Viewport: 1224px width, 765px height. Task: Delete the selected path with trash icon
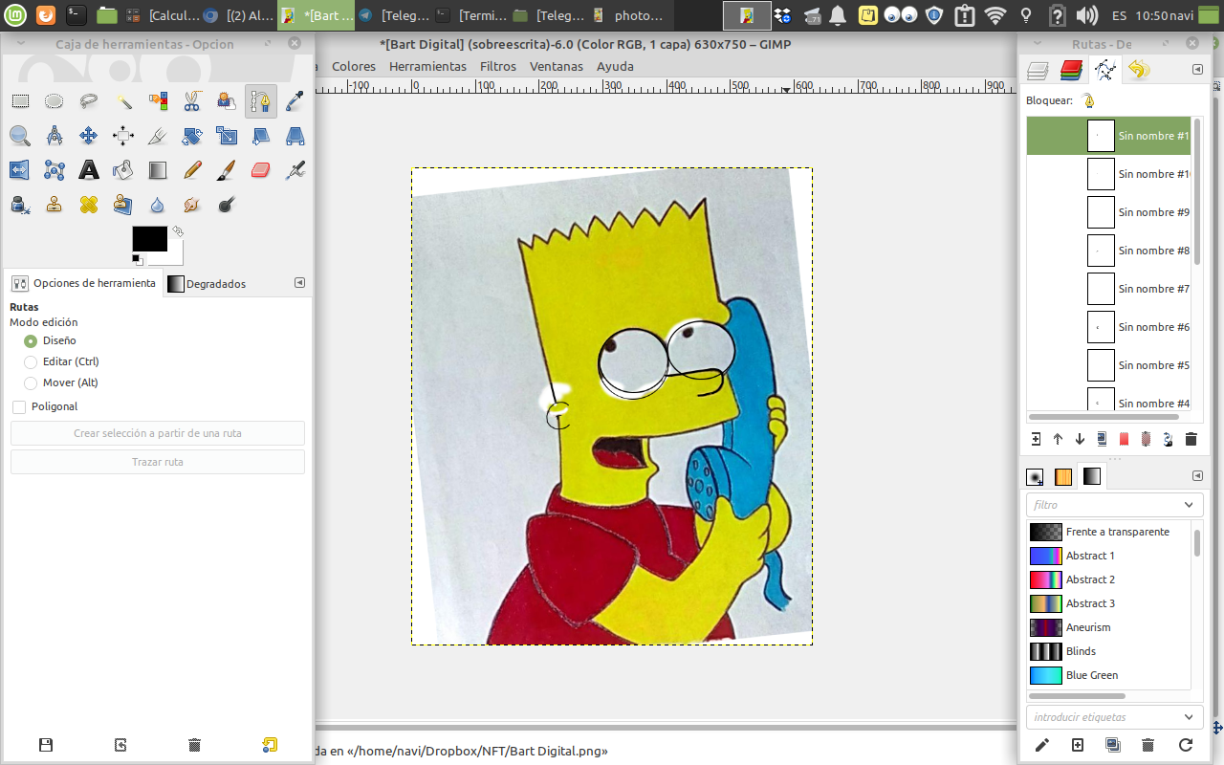pyautogui.click(x=1191, y=439)
